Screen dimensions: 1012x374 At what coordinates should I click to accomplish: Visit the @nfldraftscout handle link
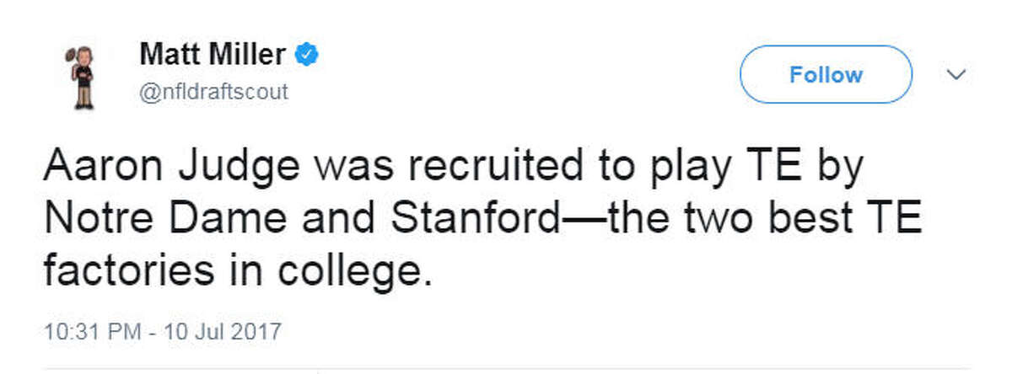213,92
